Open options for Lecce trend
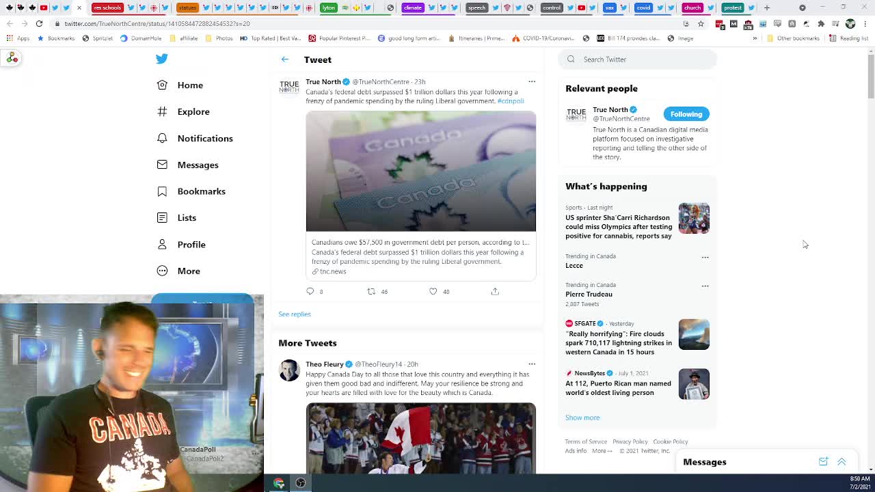 point(705,258)
